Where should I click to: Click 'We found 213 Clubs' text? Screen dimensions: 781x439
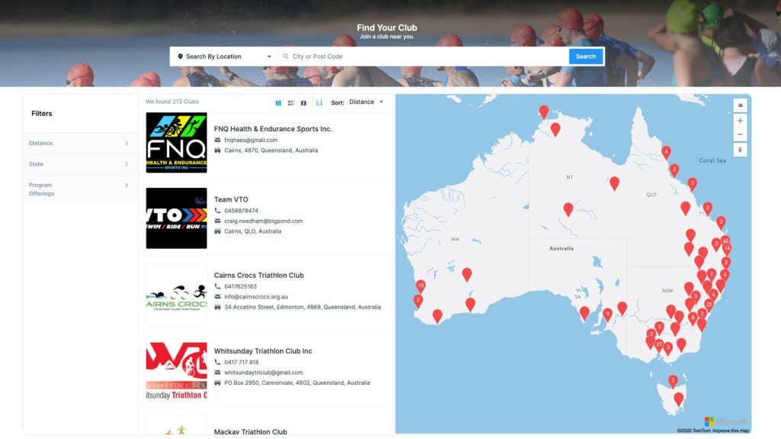click(x=172, y=102)
